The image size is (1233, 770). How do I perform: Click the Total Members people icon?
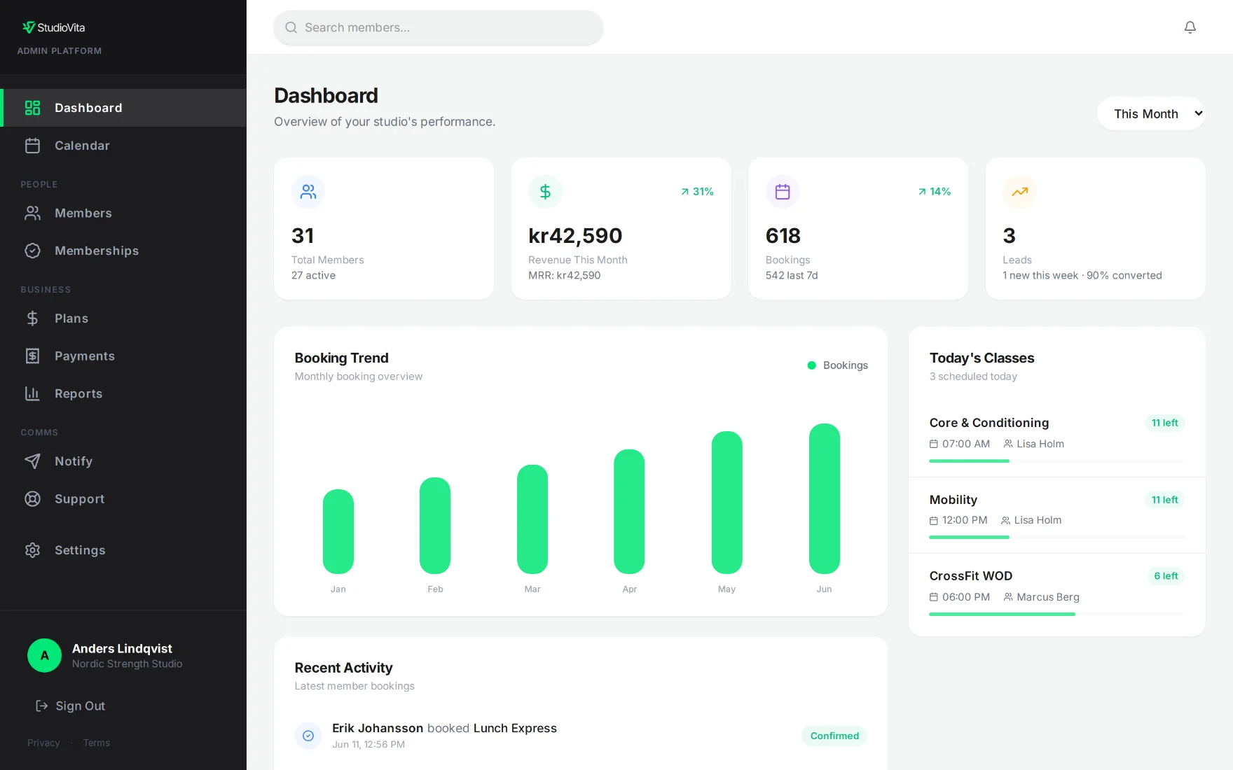(308, 192)
